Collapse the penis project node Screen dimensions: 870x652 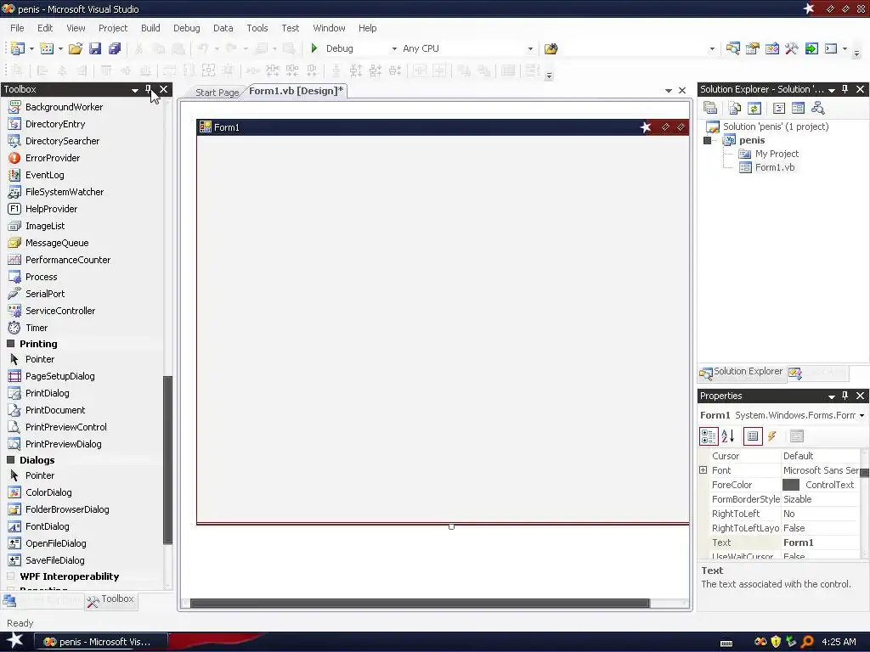pyautogui.click(x=708, y=140)
